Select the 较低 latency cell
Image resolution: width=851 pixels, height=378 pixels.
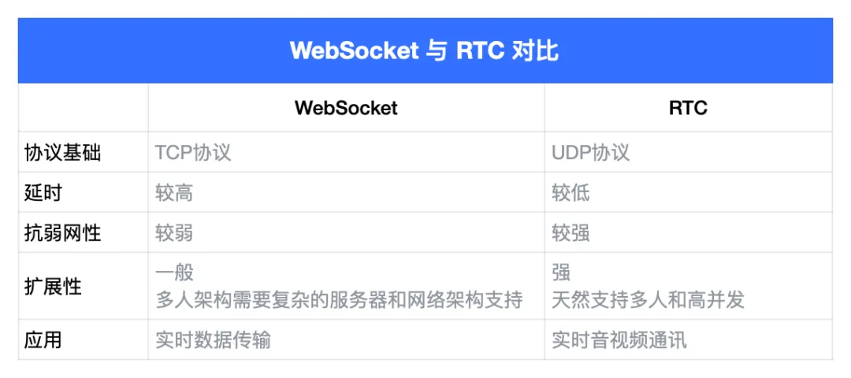[x=571, y=193]
